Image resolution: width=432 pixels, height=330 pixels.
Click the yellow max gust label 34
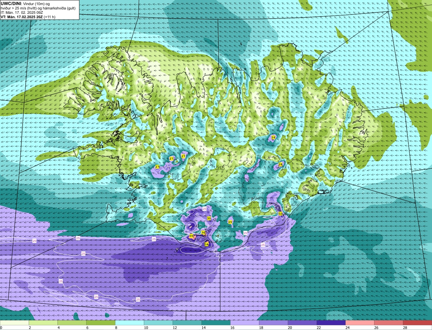[207, 244]
